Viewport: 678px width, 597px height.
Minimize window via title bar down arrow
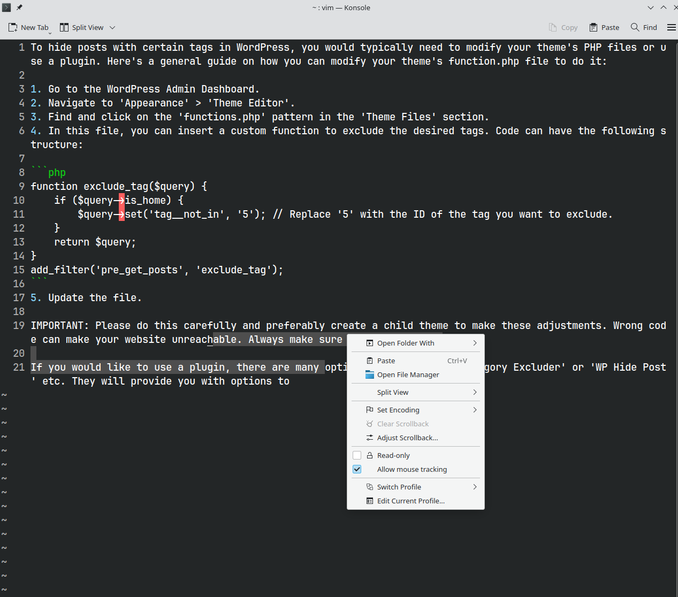(651, 7)
